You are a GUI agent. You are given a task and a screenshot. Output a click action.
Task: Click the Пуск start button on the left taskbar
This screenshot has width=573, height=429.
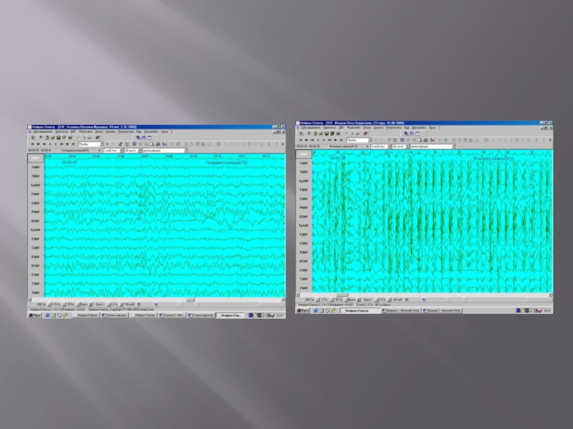(34, 315)
